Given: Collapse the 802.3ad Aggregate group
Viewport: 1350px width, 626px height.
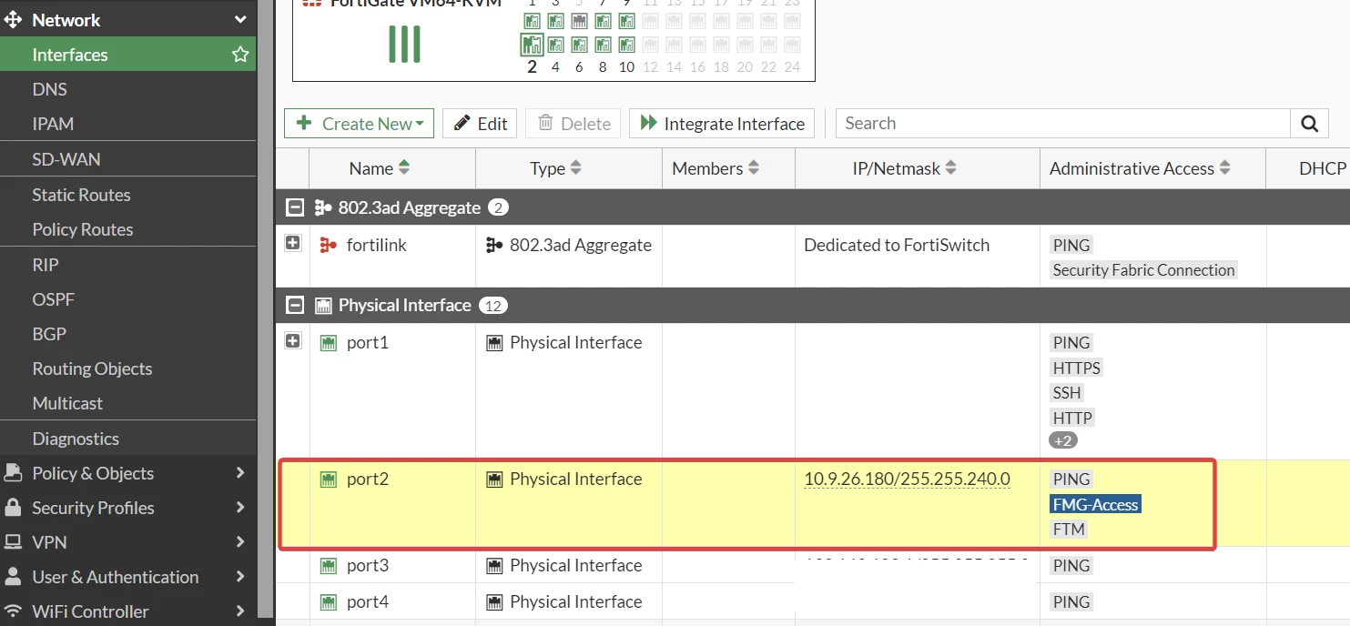Looking at the screenshot, I should 294,207.
